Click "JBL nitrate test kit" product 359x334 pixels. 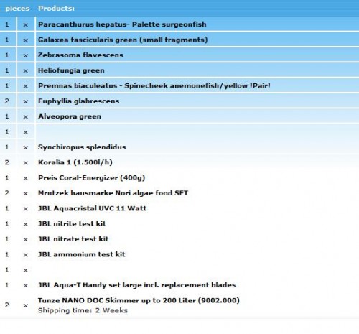pos(73,239)
